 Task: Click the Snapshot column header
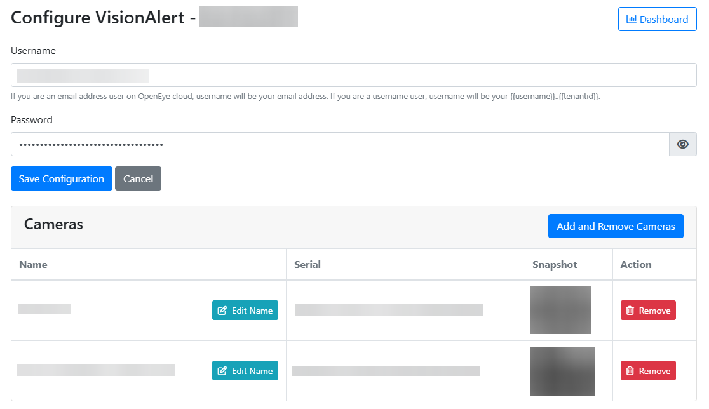tap(555, 264)
